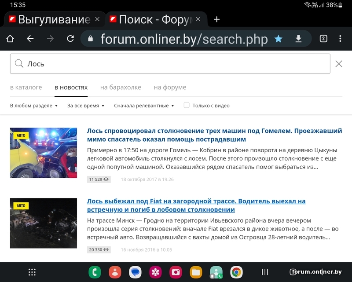The width and height of the screenshot is (352, 282).
Task: Click the date 18 октября 2017
Action: (x=147, y=179)
